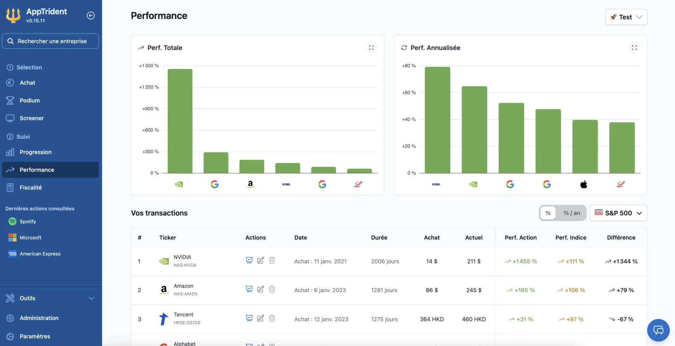Click the L'Oréal logo under Perf. Annualisée chart

click(x=621, y=184)
